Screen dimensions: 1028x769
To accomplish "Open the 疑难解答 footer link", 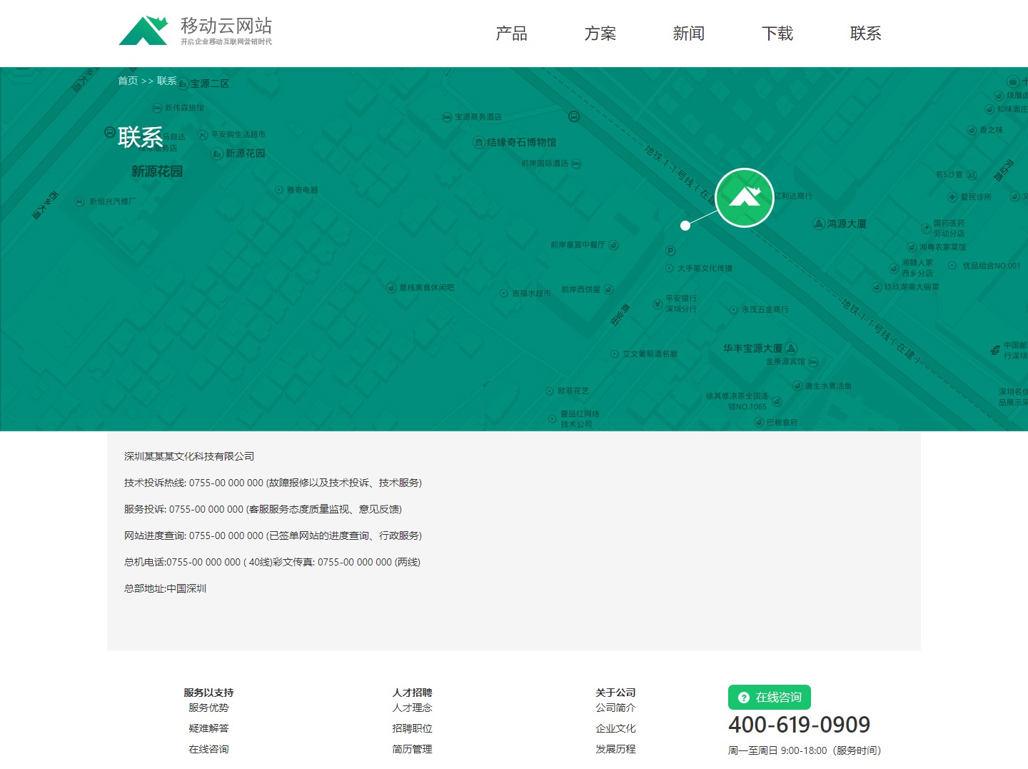I will click(x=208, y=728).
